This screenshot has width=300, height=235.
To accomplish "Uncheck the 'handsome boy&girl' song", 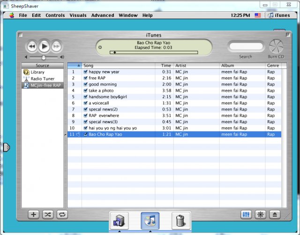I will pos(85,97).
